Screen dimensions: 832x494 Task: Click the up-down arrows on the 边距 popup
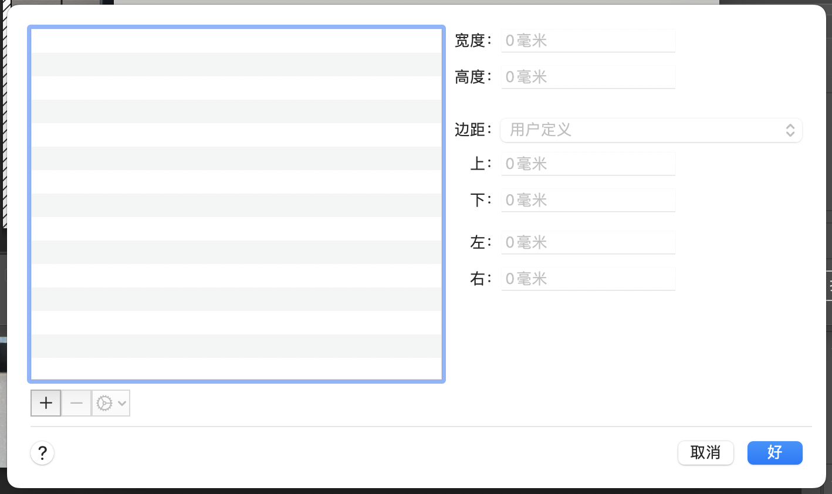coord(790,130)
